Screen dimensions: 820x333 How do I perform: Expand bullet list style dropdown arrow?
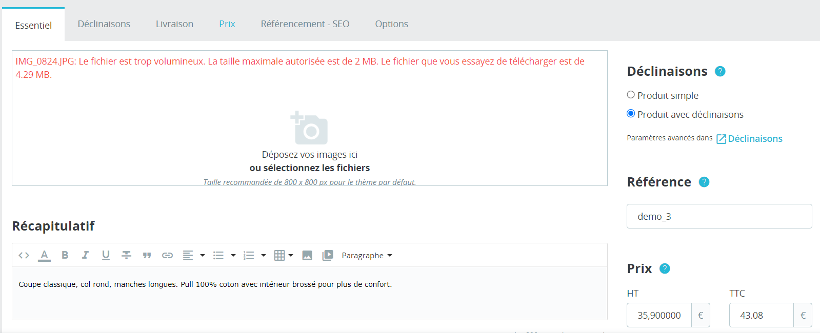233,255
